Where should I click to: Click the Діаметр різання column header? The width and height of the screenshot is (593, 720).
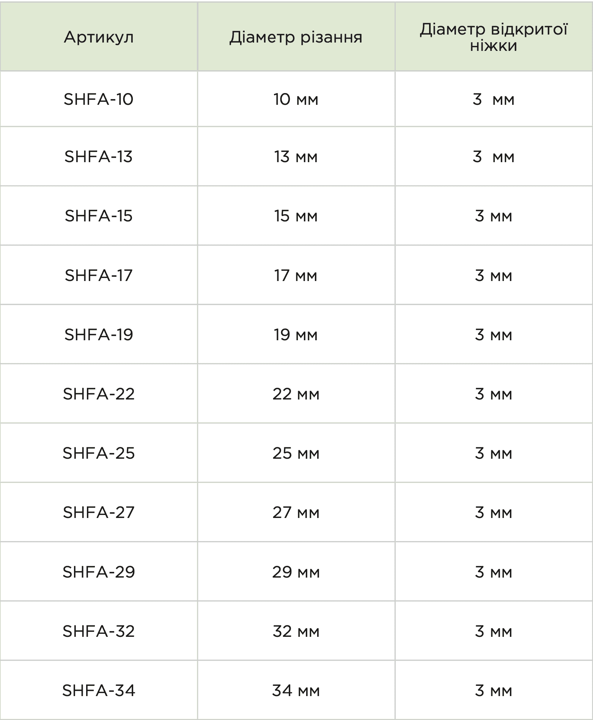pyautogui.click(x=296, y=37)
